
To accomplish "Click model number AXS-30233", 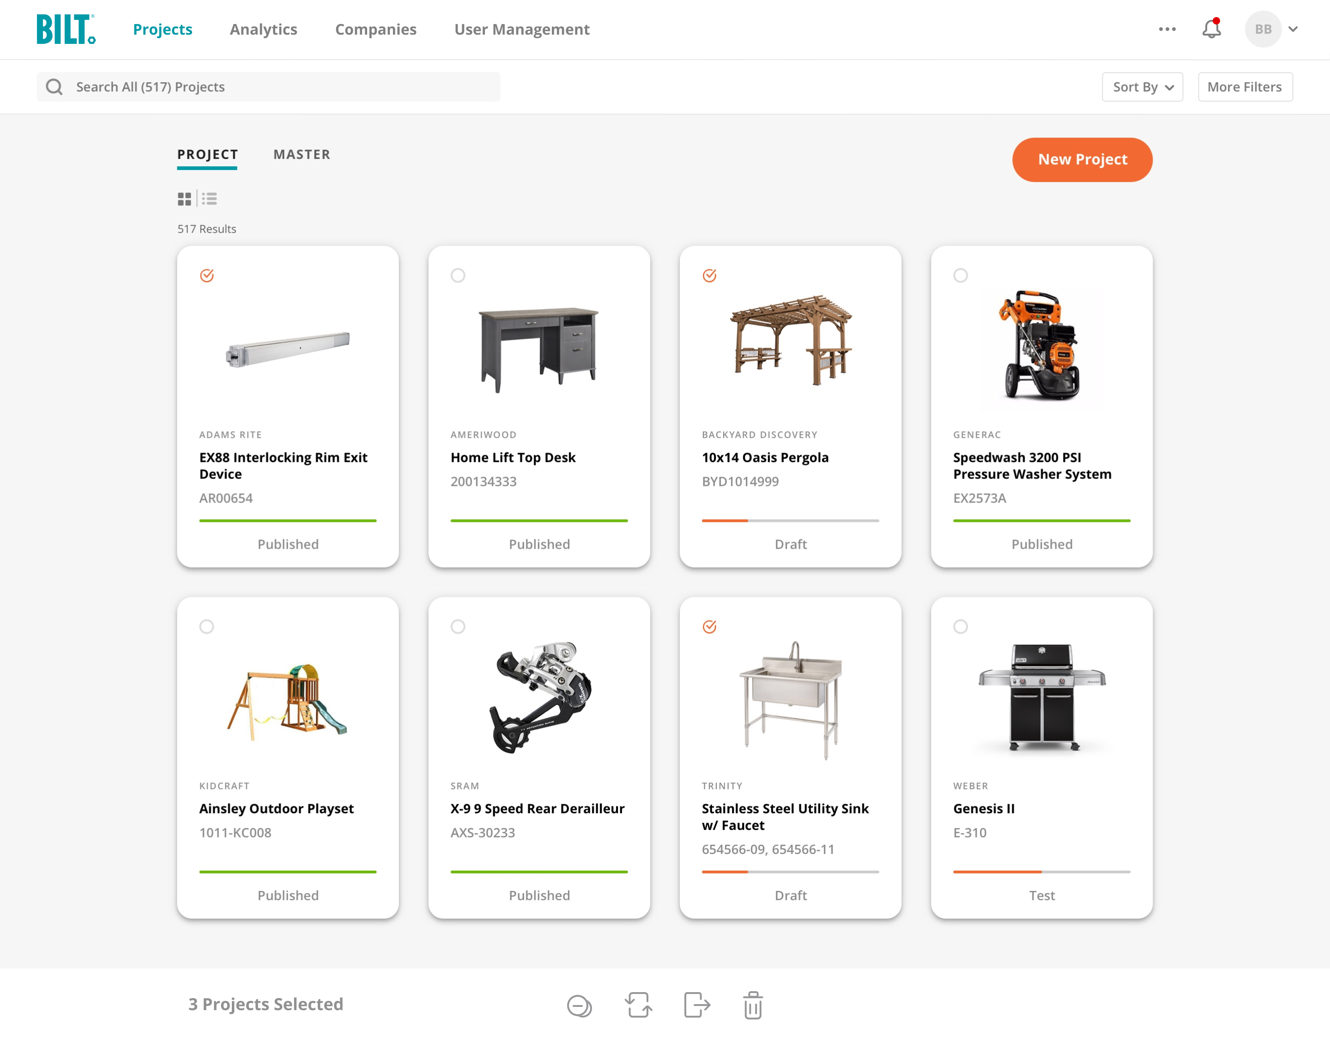I will click(483, 833).
